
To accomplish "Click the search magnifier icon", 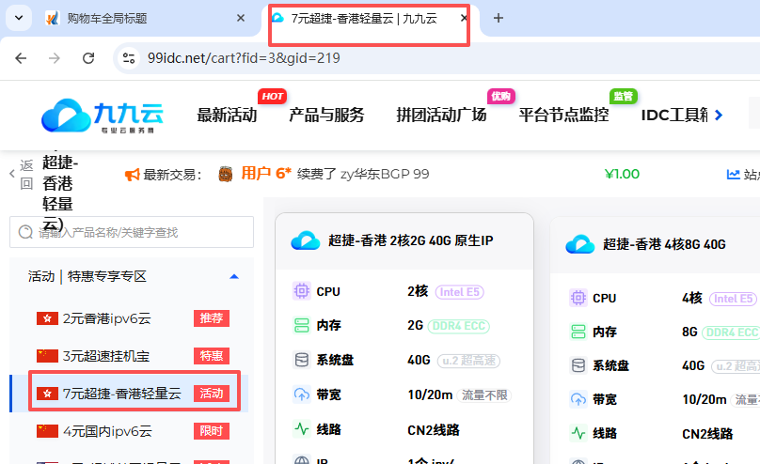I will coord(25,232).
